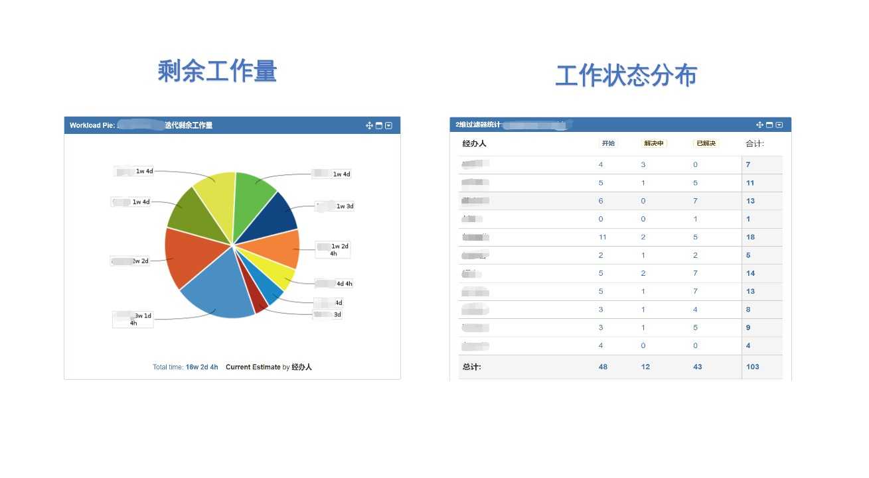869x478 pixels.
Task: Click the 开始 count 6 in the table
Action: [x=601, y=201]
